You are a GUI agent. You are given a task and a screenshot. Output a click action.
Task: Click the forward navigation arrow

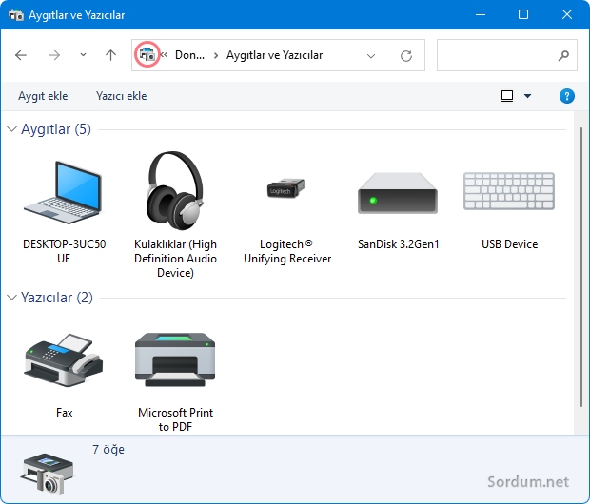point(54,56)
